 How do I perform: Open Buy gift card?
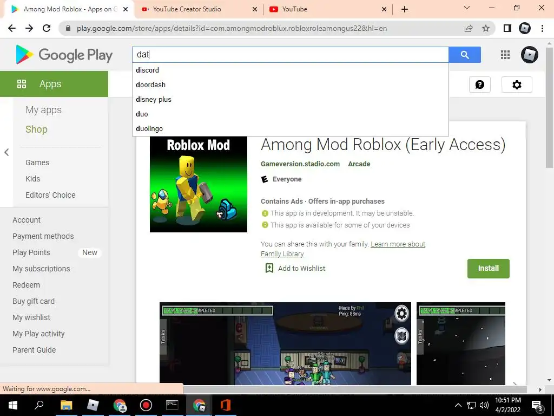click(34, 301)
